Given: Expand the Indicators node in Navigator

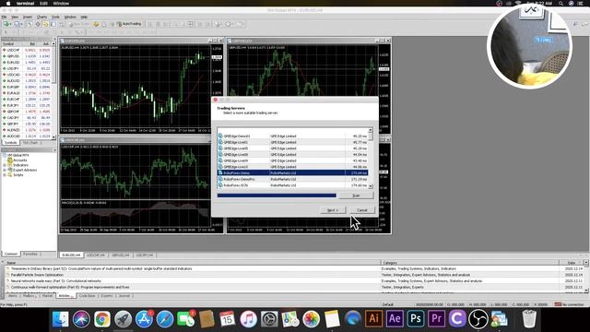Looking at the screenshot, I should [x=5, y=165].
